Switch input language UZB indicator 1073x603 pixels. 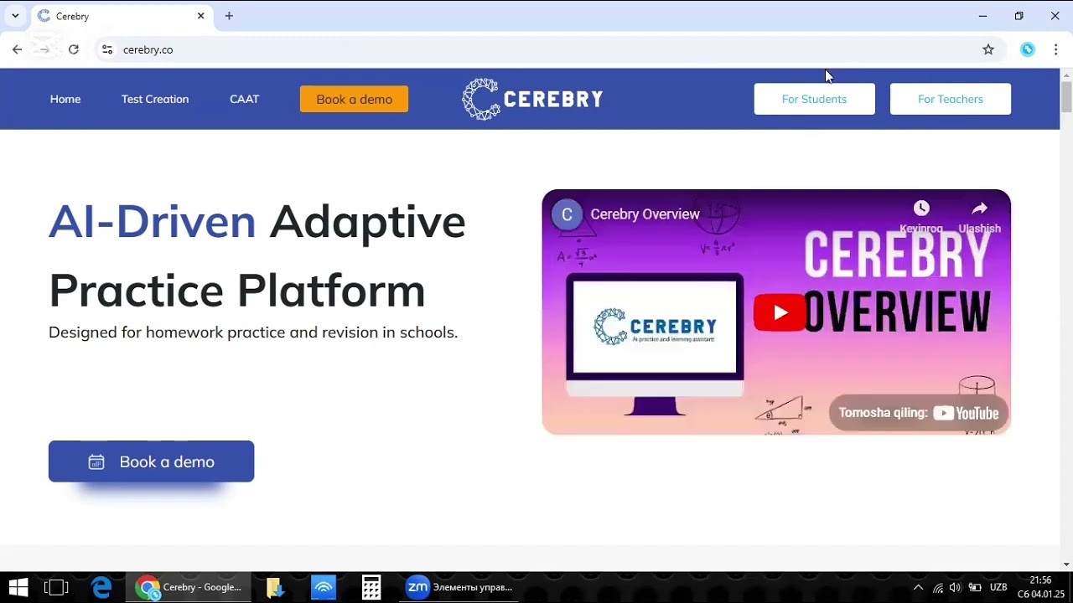(x=998, y=587)
